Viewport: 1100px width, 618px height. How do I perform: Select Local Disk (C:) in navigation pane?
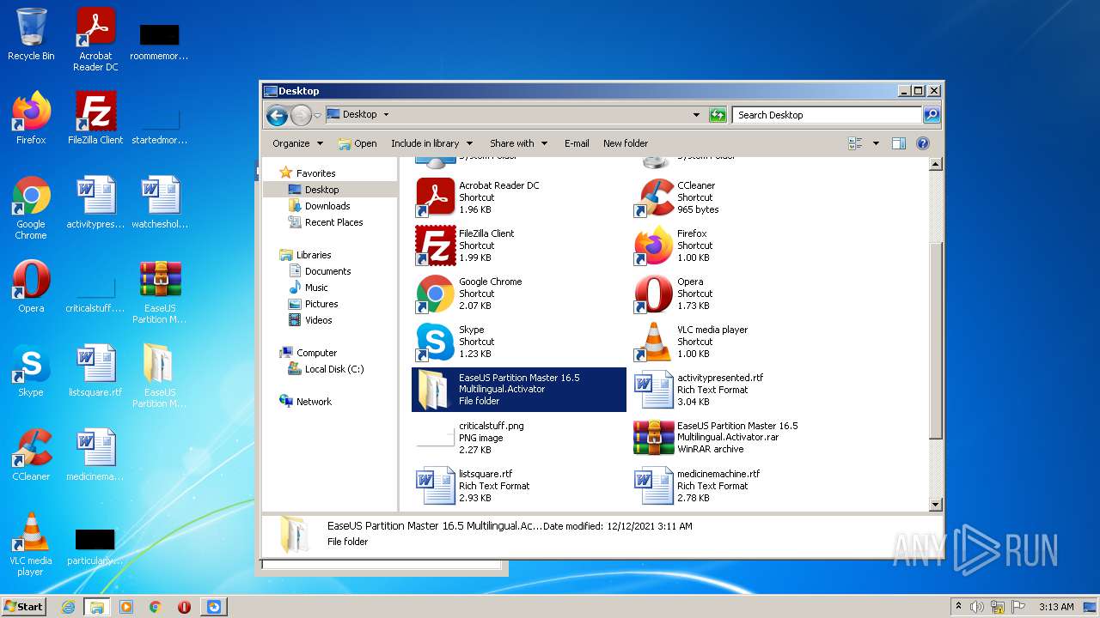click(x=334, y=369)
